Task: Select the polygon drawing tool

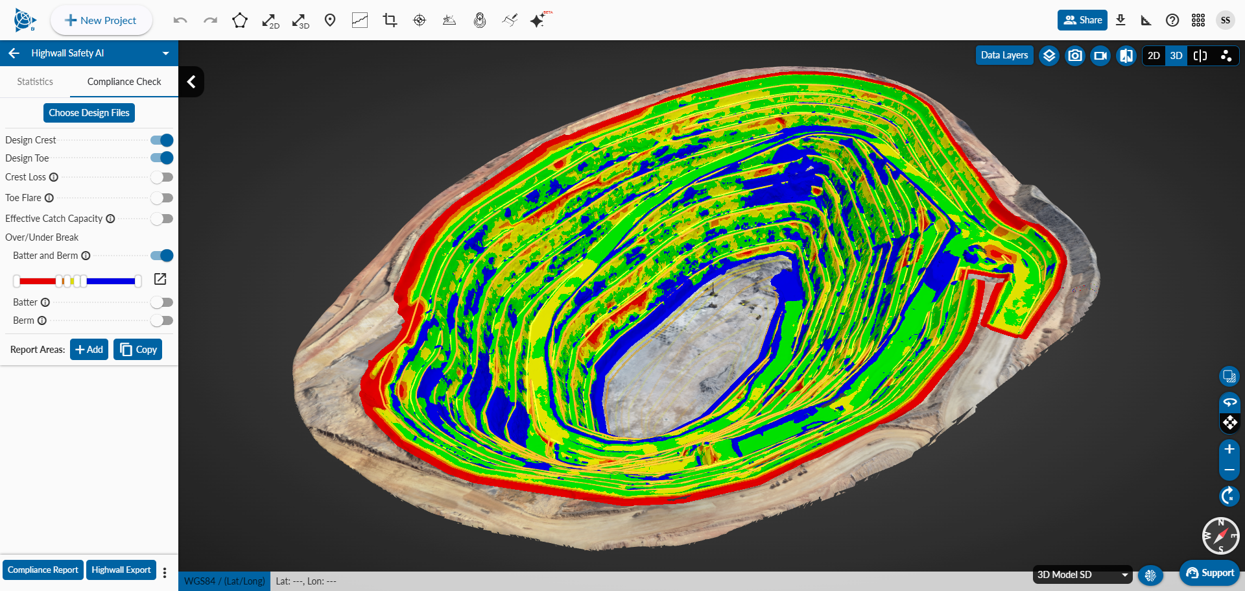Action: [x=240, y=21]
